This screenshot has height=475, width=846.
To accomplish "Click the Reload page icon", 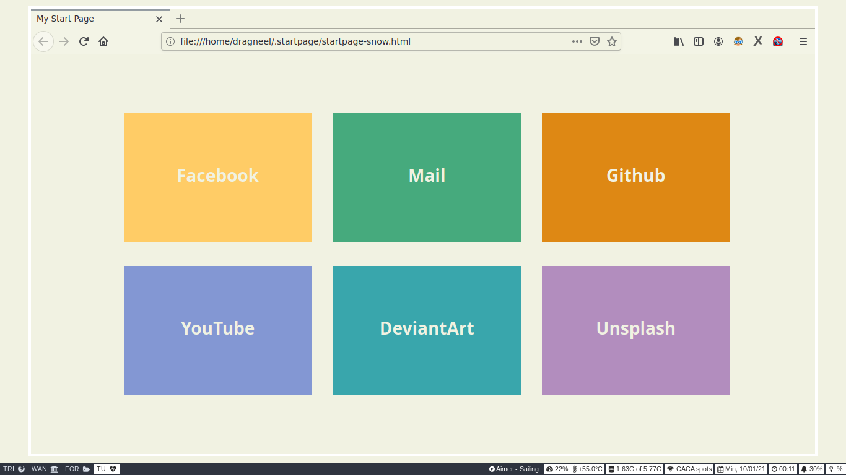I will click(84, 41).
